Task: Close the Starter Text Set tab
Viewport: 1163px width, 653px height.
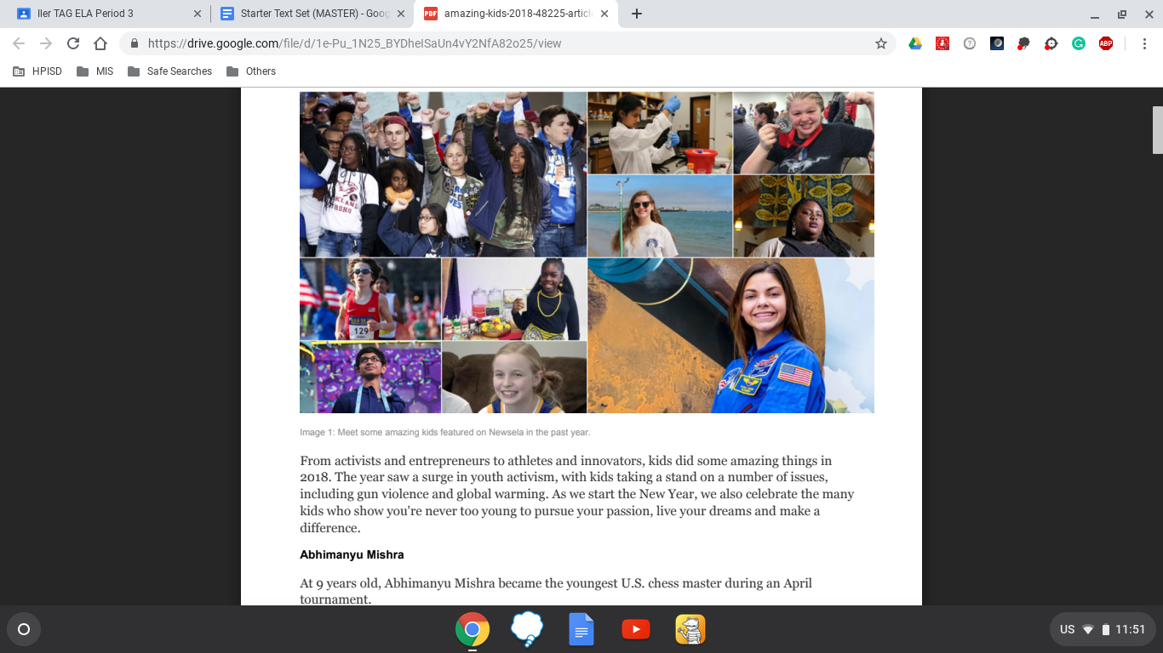Action: [x=401, y=14]
